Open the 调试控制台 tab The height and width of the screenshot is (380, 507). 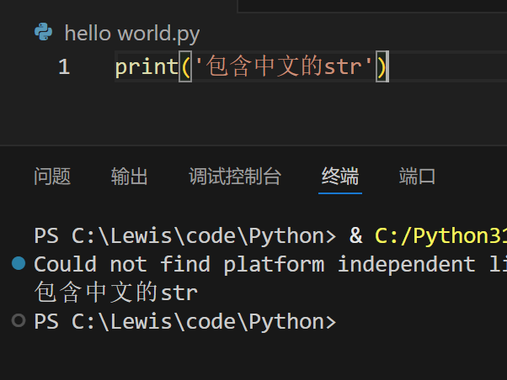click(235, 177)
